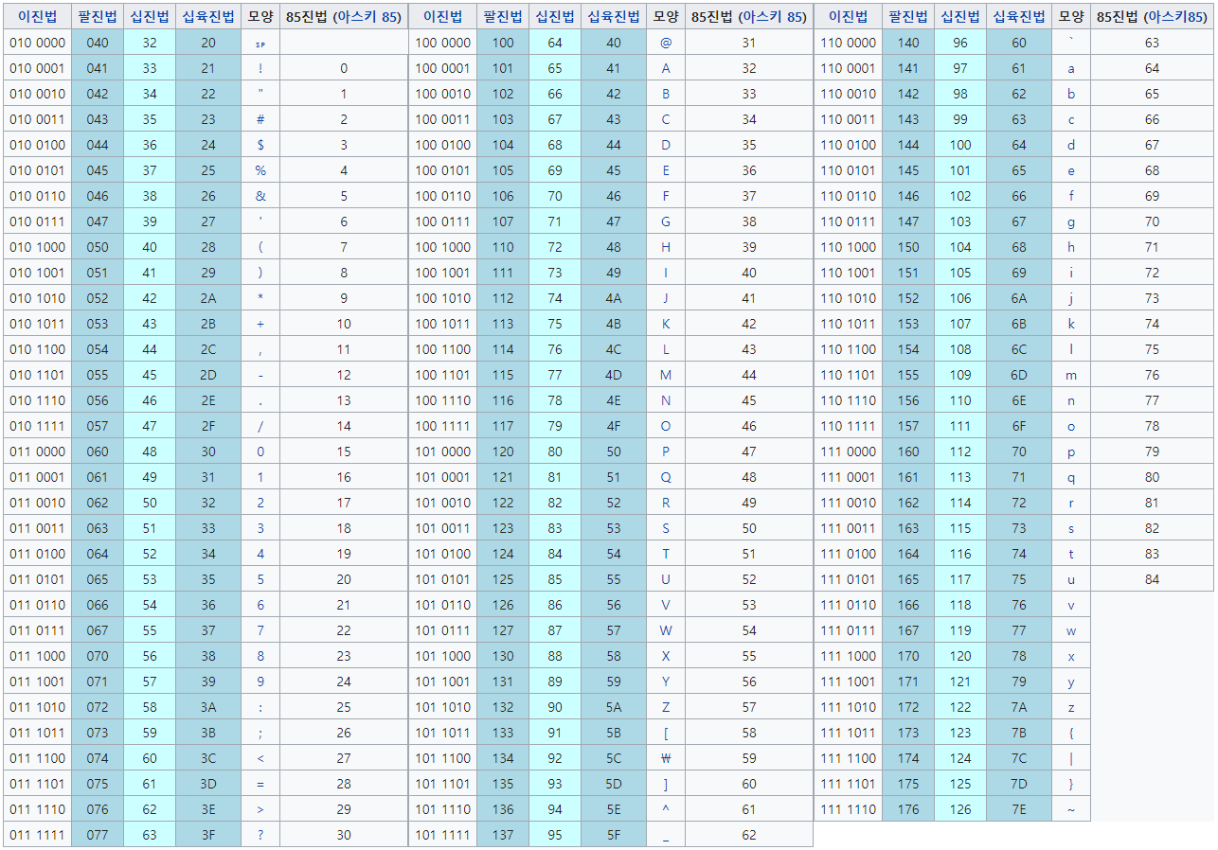
Task: Select the hex cell 4D
Action: coord(614,375)
